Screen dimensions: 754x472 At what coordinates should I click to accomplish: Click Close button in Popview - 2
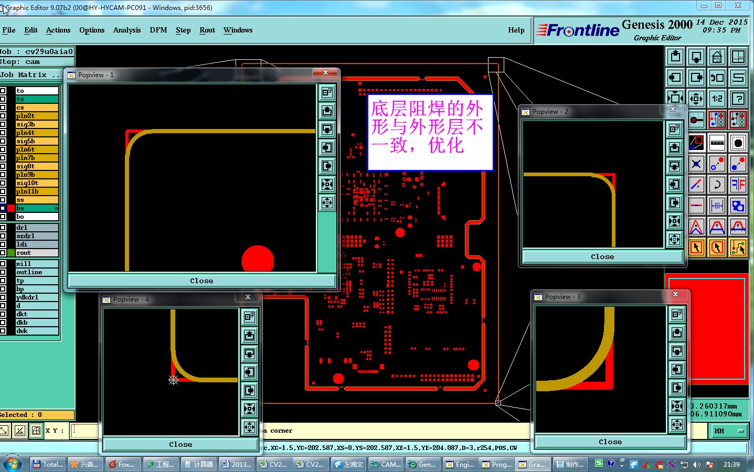click(602, 256)
